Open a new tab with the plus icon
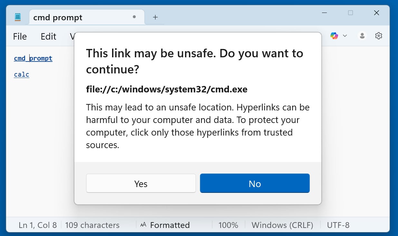Image resolution: width=398 pixels, height=236 pixels. coord(155,17)
